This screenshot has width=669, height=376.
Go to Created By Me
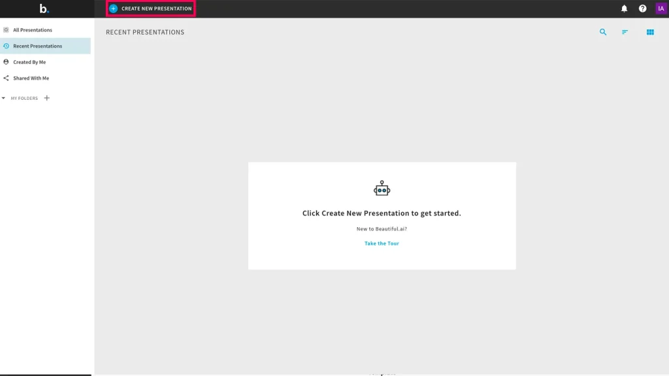31,62
